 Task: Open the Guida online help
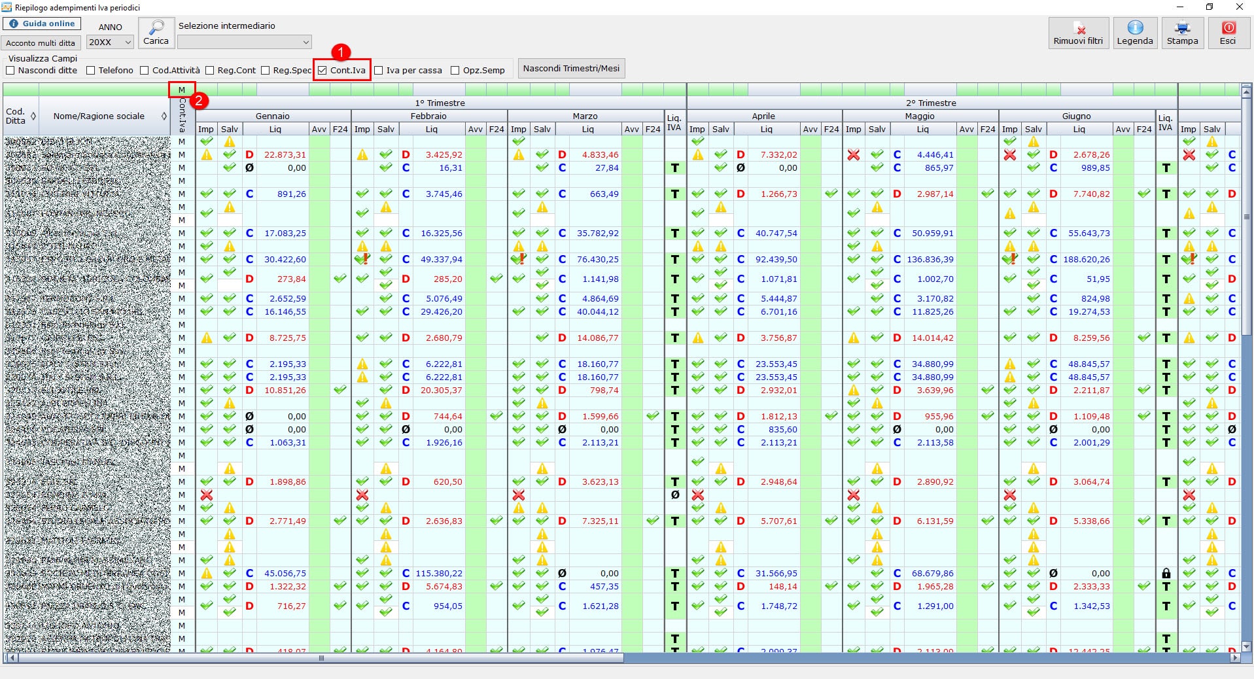tap(42, 24)
